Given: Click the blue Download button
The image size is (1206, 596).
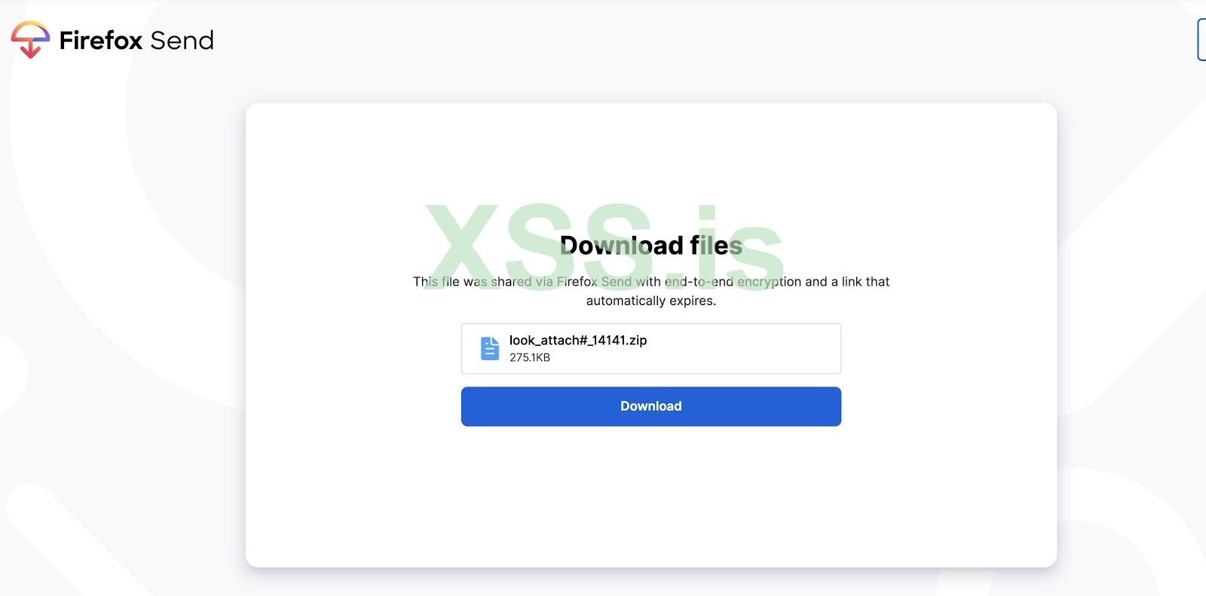Looking at the screenshot, I should pyautogui.click(x=651, y=406).
